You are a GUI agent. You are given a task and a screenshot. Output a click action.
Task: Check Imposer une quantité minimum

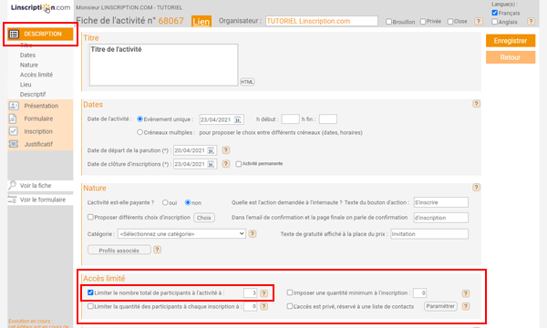point(290,292)
